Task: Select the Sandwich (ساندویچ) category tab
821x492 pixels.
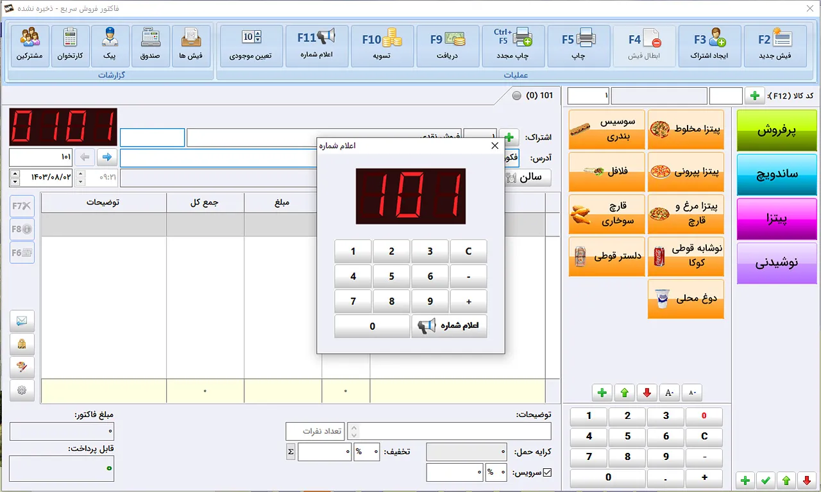Action: click(x=777, y=174)
